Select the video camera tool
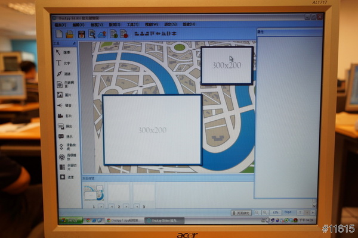 pyautogui.click(x=64, y=116)
